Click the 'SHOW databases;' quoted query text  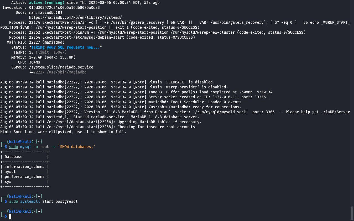pos(77,147)
